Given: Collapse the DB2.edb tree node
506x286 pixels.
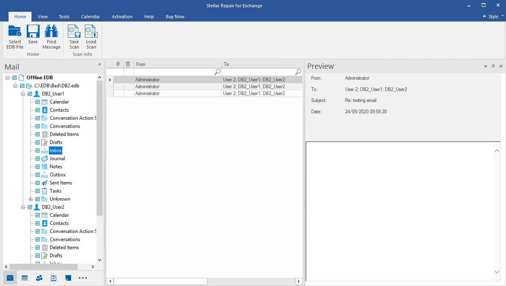Looking at the screenshot, I should click(x=15, y=86).
